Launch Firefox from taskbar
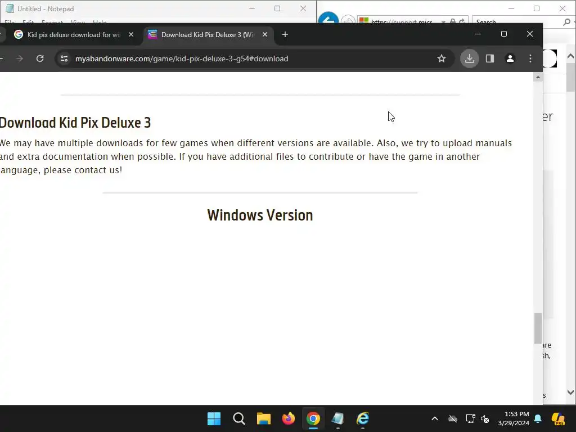This screenshot has width=576, height=432. [x=289, y=418]
